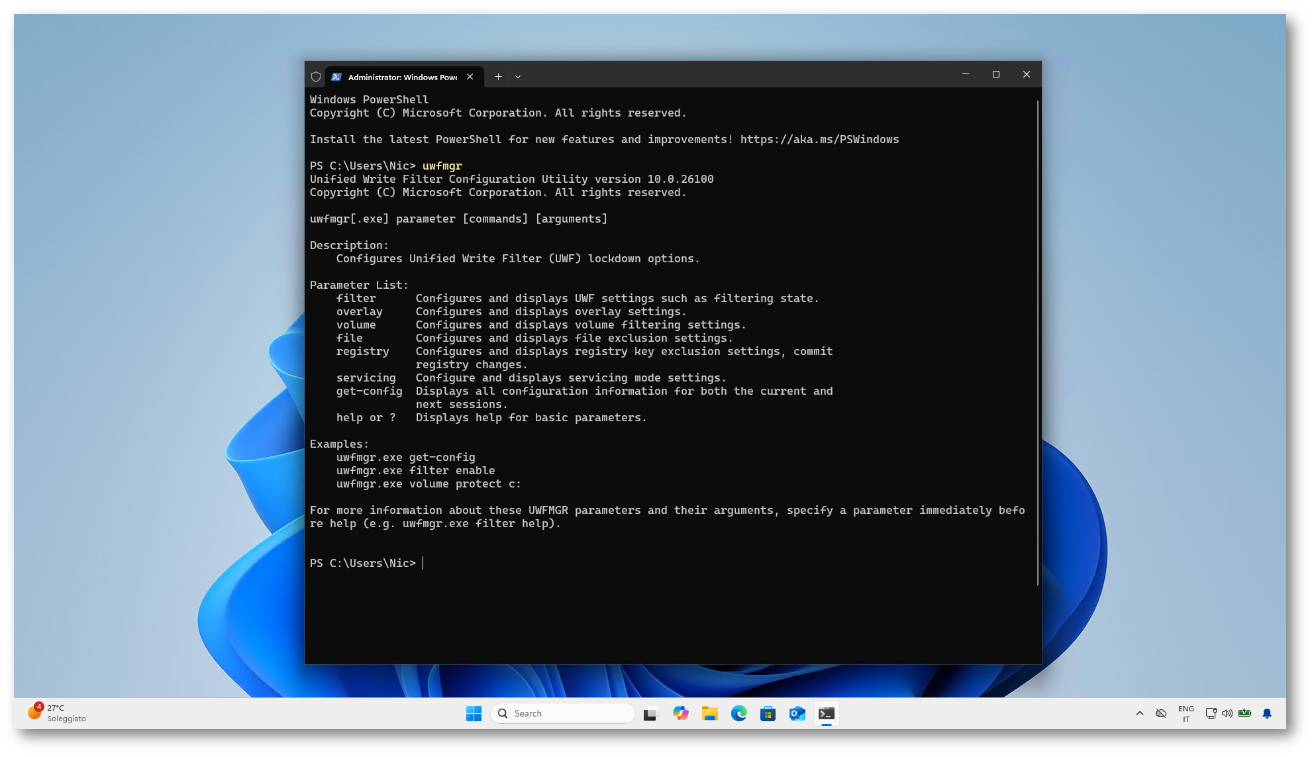
Task: Click the terminal's vertical scrollbar
Action: point(1037,343)
